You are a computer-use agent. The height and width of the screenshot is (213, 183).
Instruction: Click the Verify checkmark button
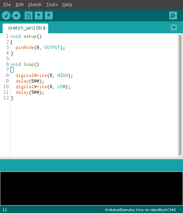[6, 15]
